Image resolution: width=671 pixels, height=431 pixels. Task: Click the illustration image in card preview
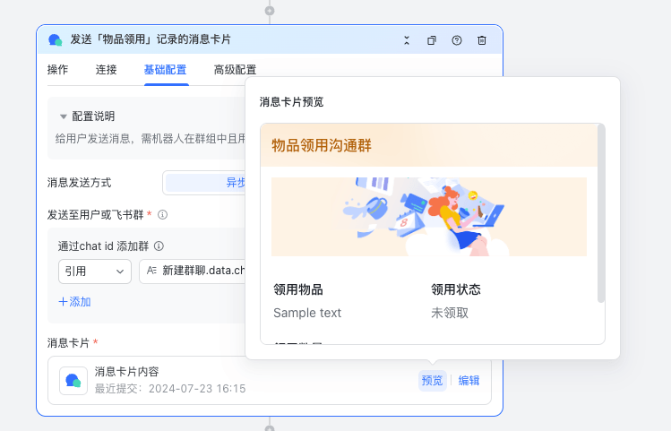[429, 217]
